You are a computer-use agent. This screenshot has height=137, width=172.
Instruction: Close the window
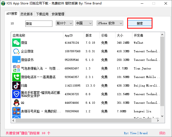pos(166,3)
